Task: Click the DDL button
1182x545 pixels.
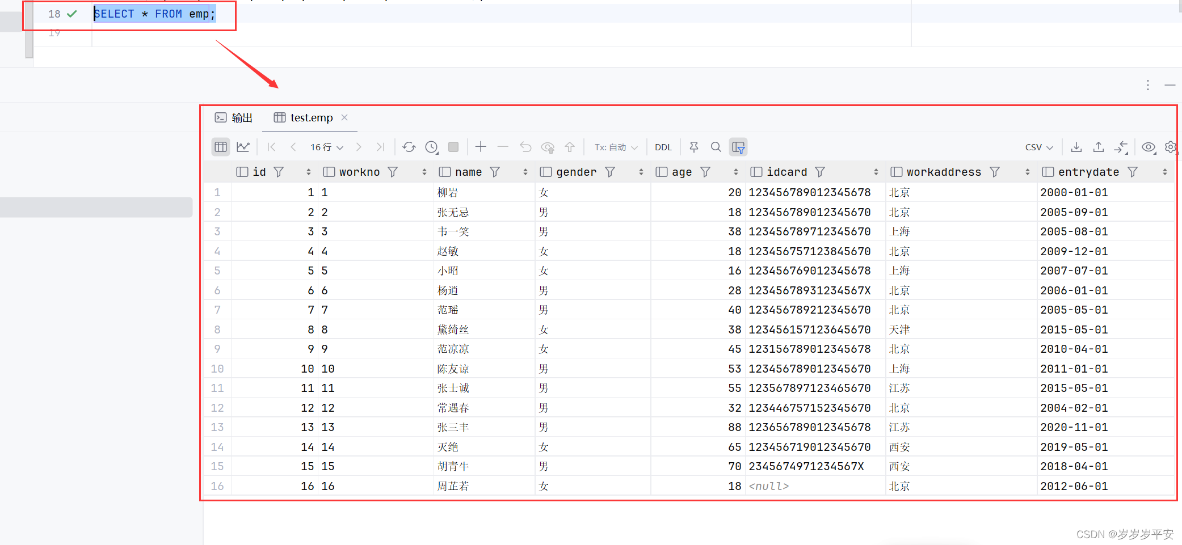Action: click(663, 147)
